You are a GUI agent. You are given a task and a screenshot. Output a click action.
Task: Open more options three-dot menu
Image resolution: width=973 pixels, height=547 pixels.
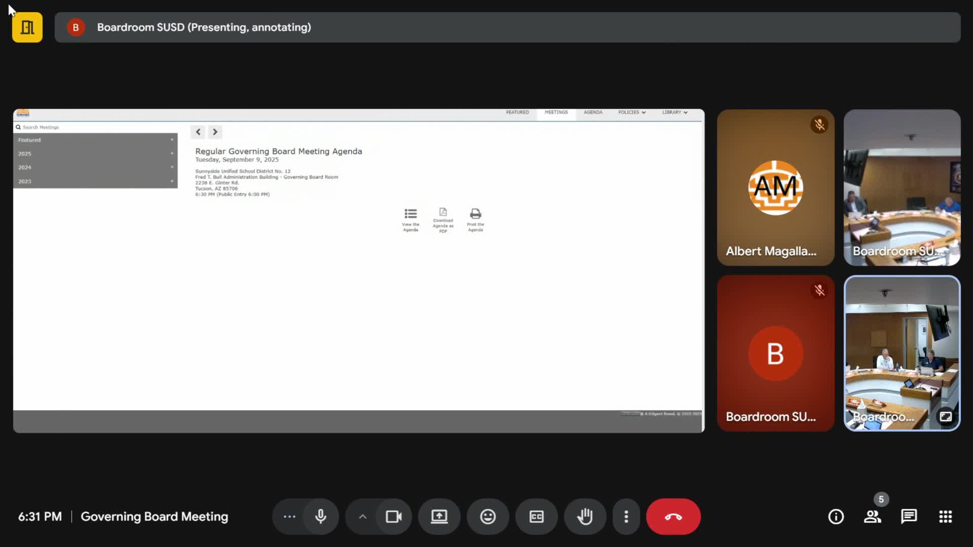[626, 517]
